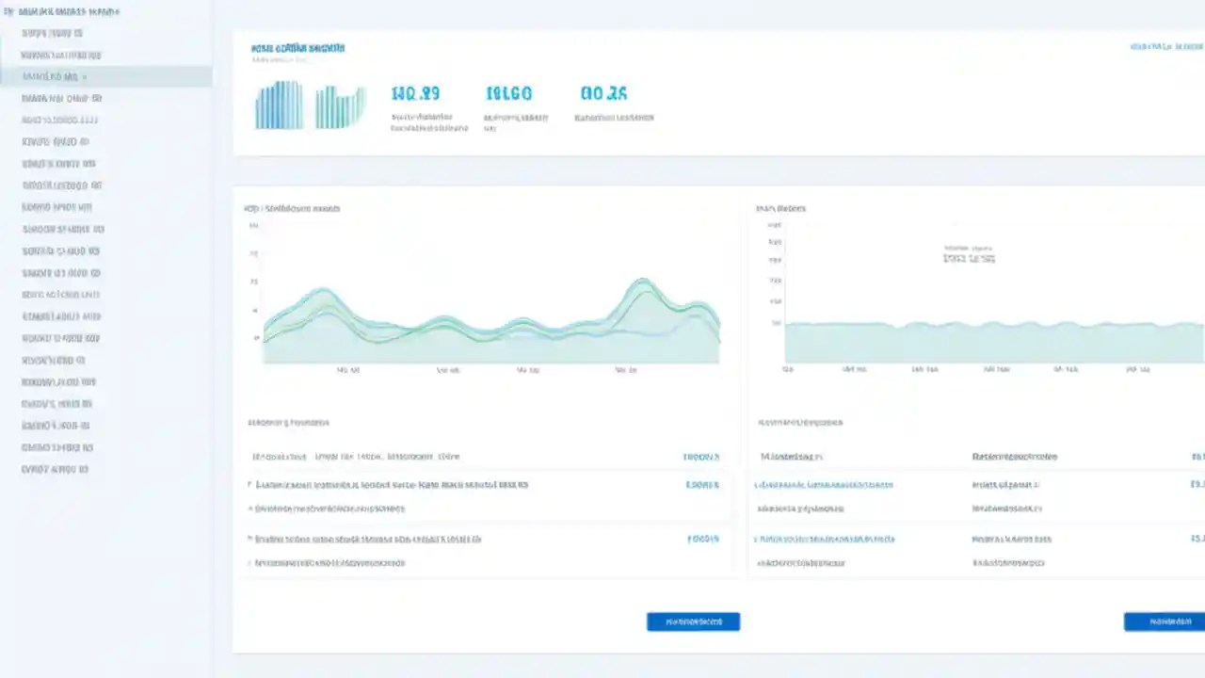The width and height of the screenshot is (1205, 678).
Task: Select the highlighted sidebar navigation item
Action: pyautogui.click(x=52, y=76)
